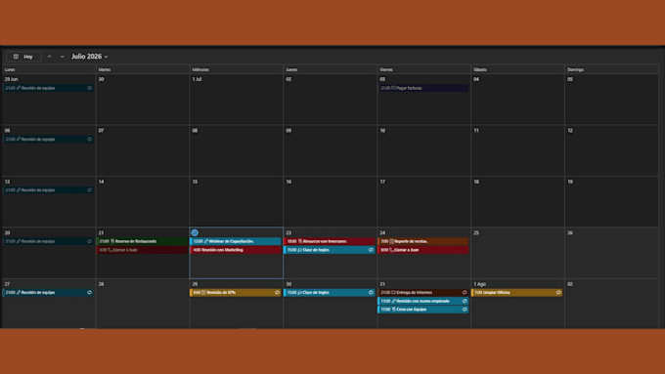Select day cell 12
665x374 pixels.
coord(611,150)
